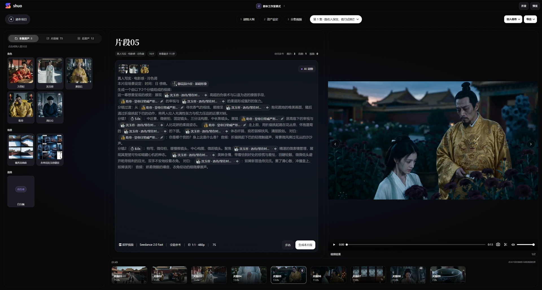Click the 预览 button

pos(535,6)
